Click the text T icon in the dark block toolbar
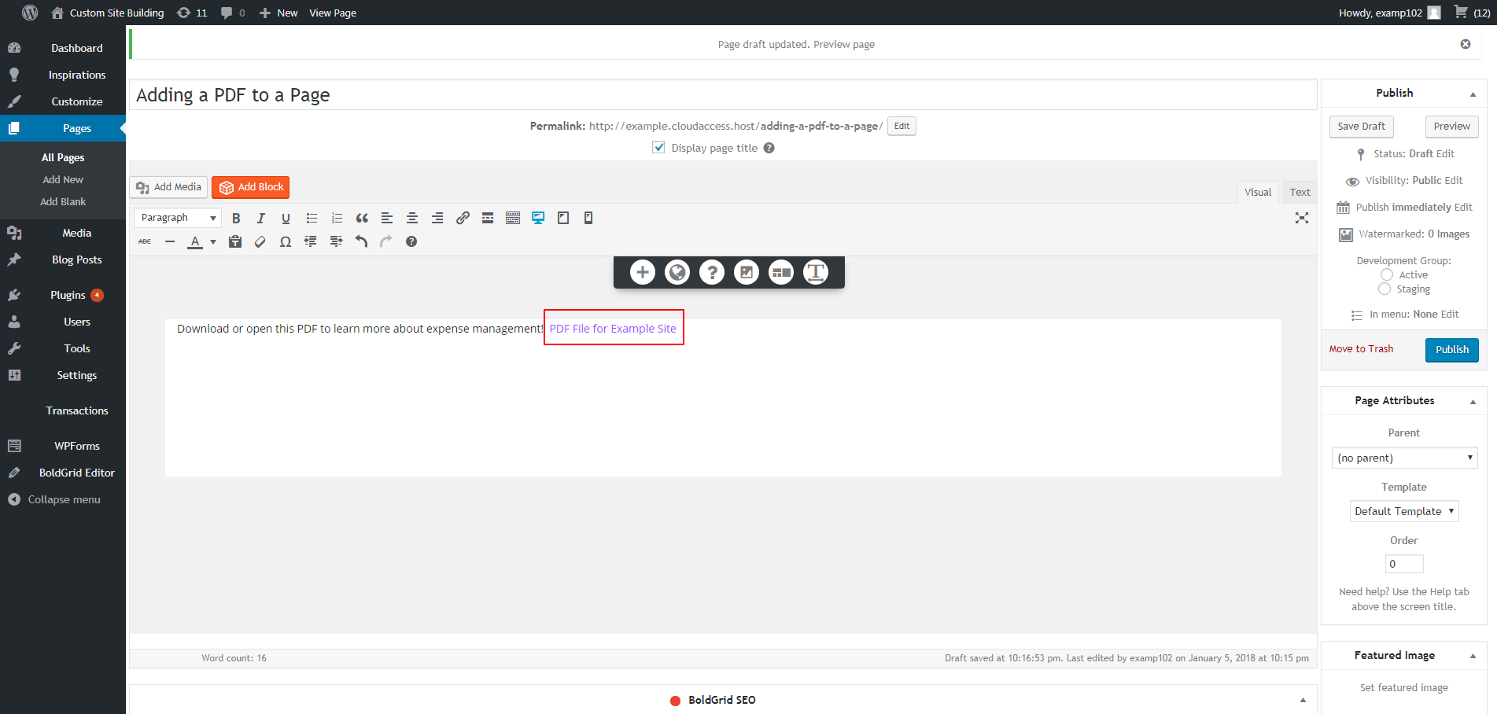The width and height of the screenshot is (1497, 714). coord(816,272)
